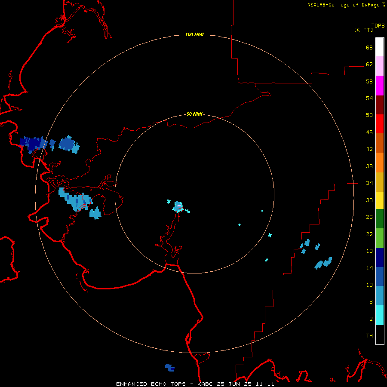Click the 50 NMI range ring label
The width and height of the screenshot is (387, 387).
tap(194, 114)
